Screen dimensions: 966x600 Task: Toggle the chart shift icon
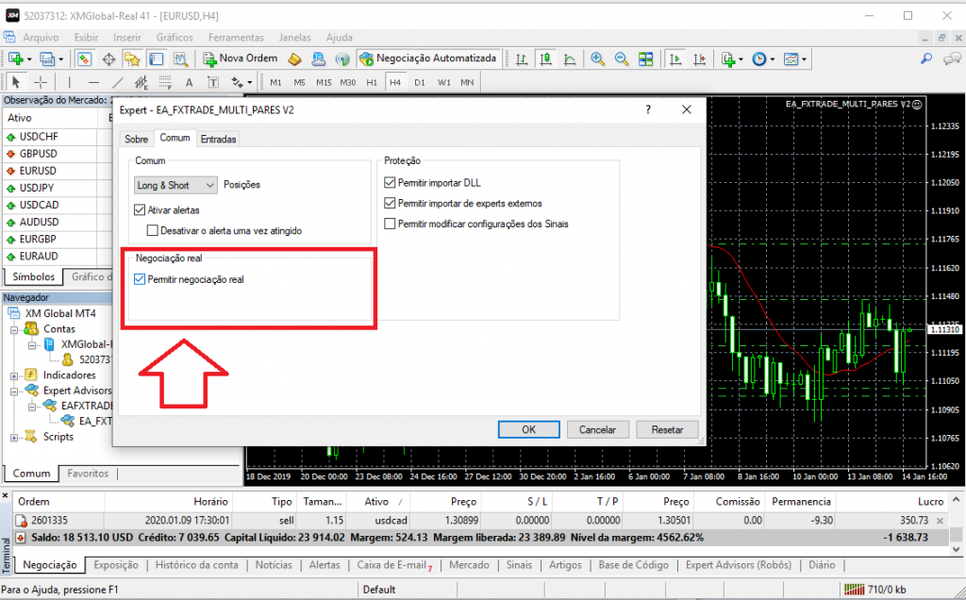tap(699, 59)
